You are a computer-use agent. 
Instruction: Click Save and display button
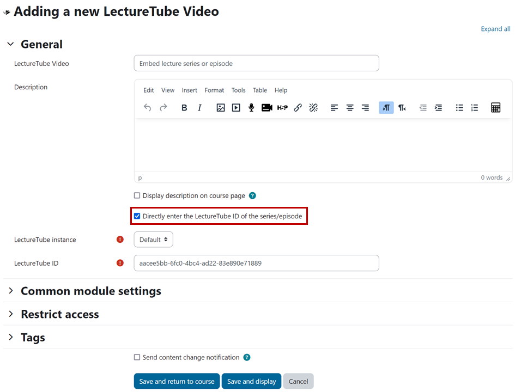coord(252,381)
